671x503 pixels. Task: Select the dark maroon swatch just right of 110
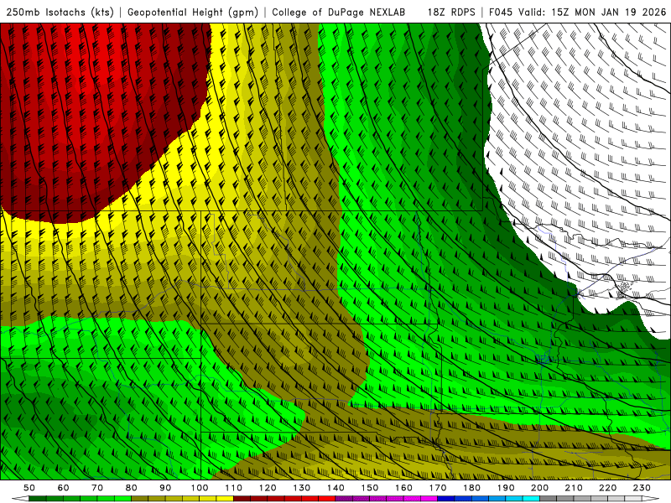coord(242,499)
